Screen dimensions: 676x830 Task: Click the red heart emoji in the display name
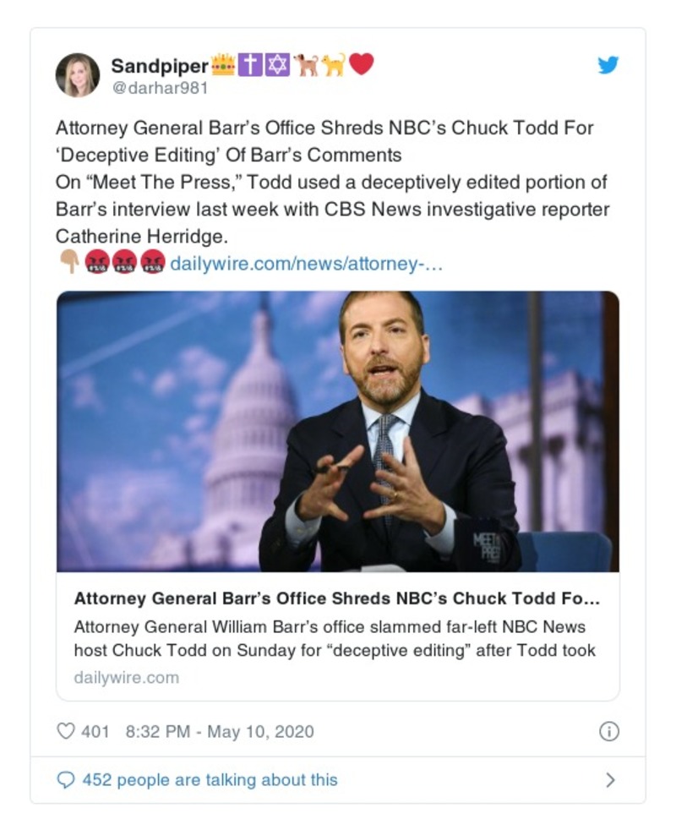[x=361, y=64]
